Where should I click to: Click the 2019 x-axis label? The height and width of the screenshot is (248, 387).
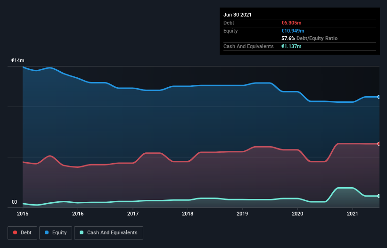click(x=242, y=214)
